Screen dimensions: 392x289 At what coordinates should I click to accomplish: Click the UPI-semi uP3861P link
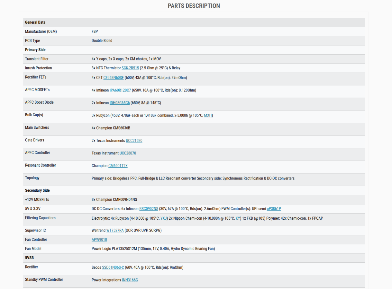coord(274,209)
